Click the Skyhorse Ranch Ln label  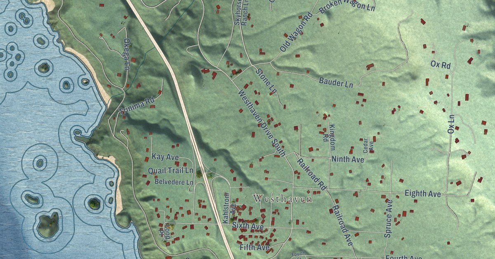(x=241, y=12)
